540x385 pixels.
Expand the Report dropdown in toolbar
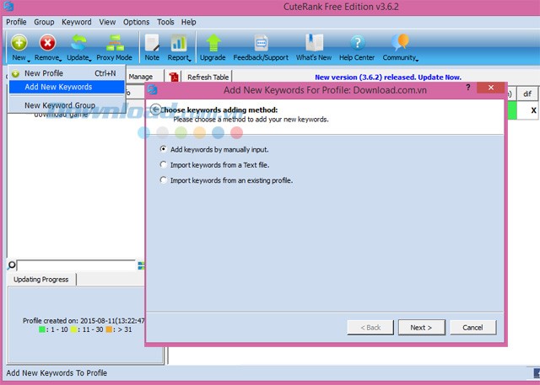tap(190, 59)
